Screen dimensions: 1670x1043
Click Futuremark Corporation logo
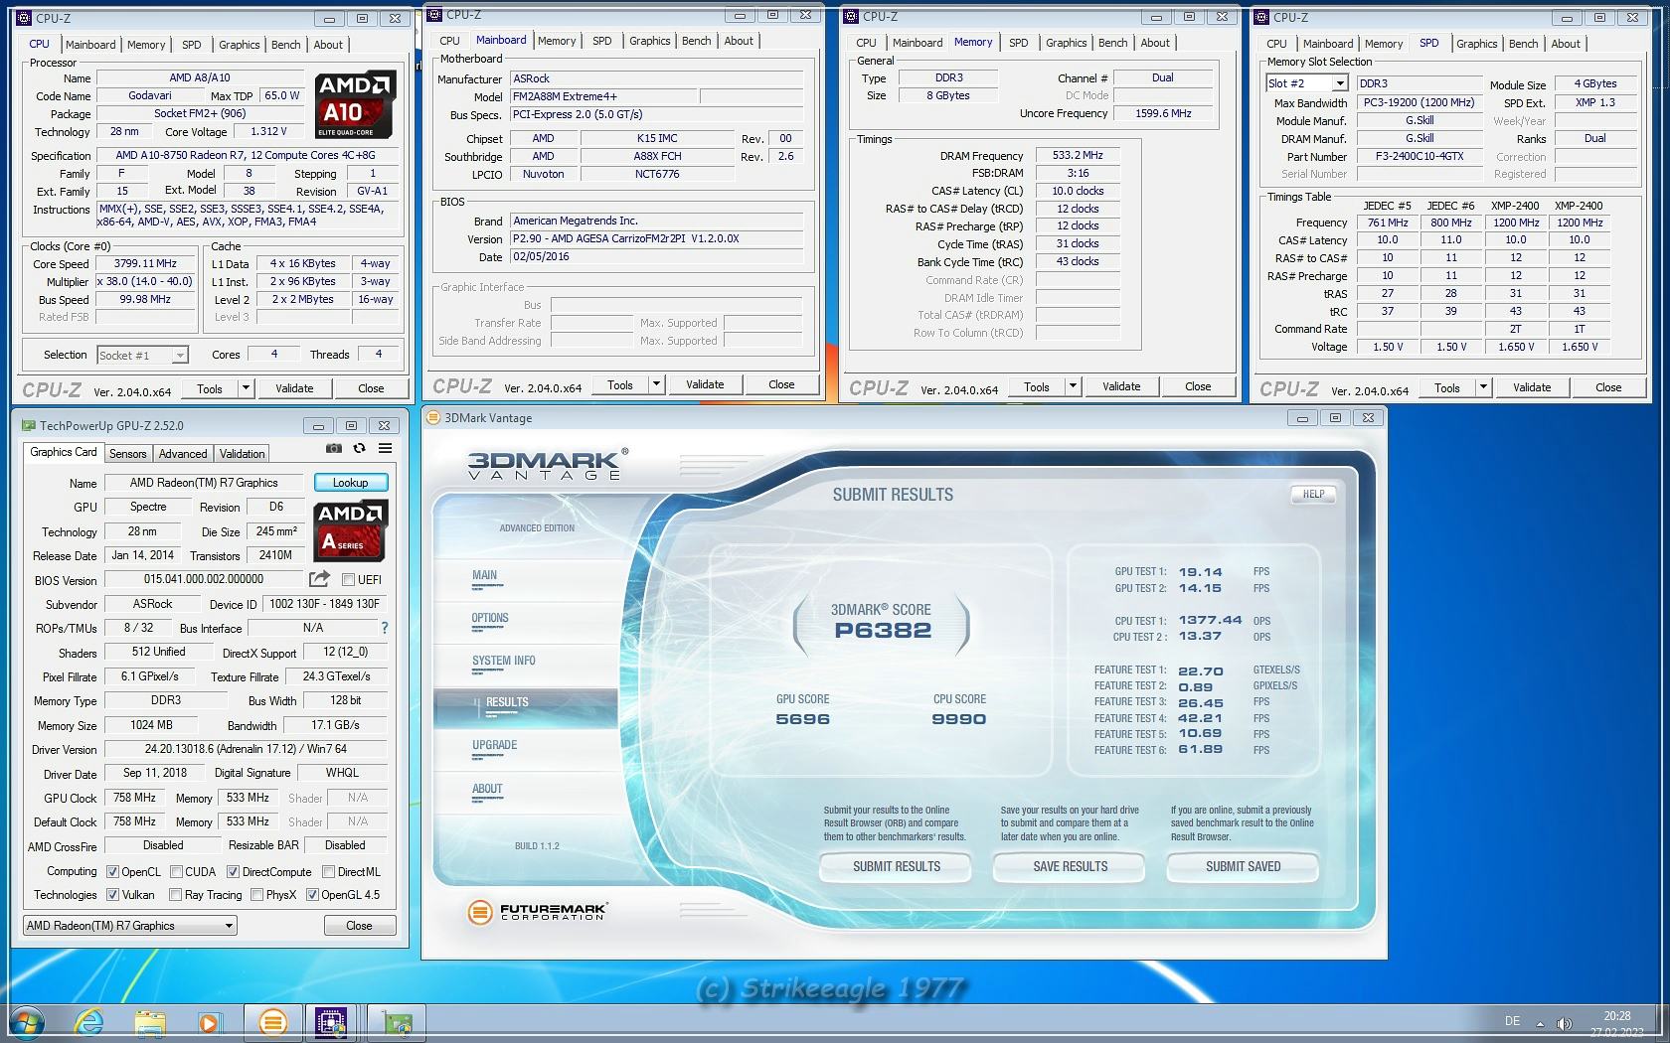tap(537, 911)
